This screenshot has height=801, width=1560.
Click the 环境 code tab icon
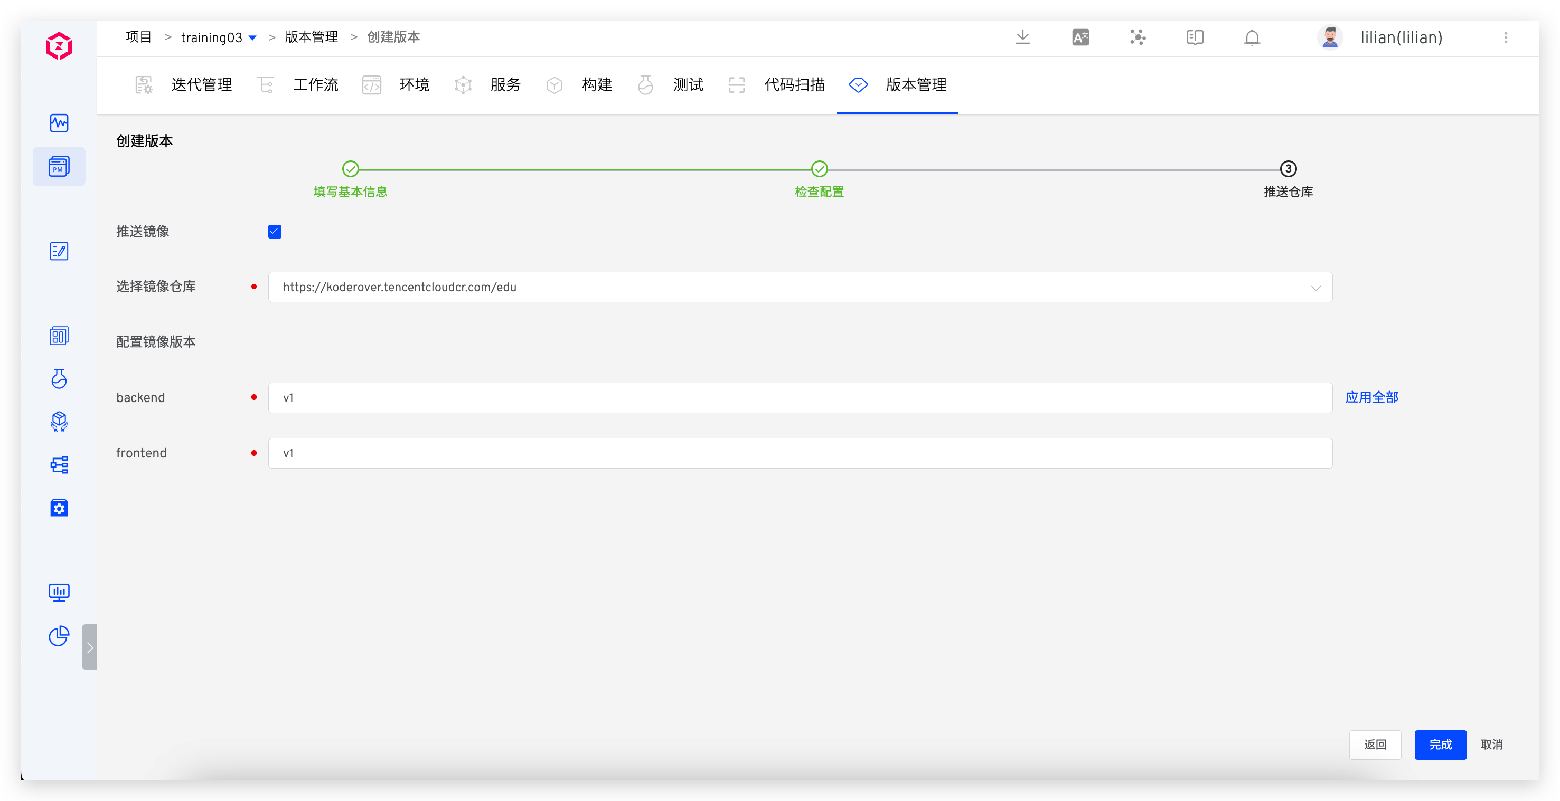[x=371, y=85]
